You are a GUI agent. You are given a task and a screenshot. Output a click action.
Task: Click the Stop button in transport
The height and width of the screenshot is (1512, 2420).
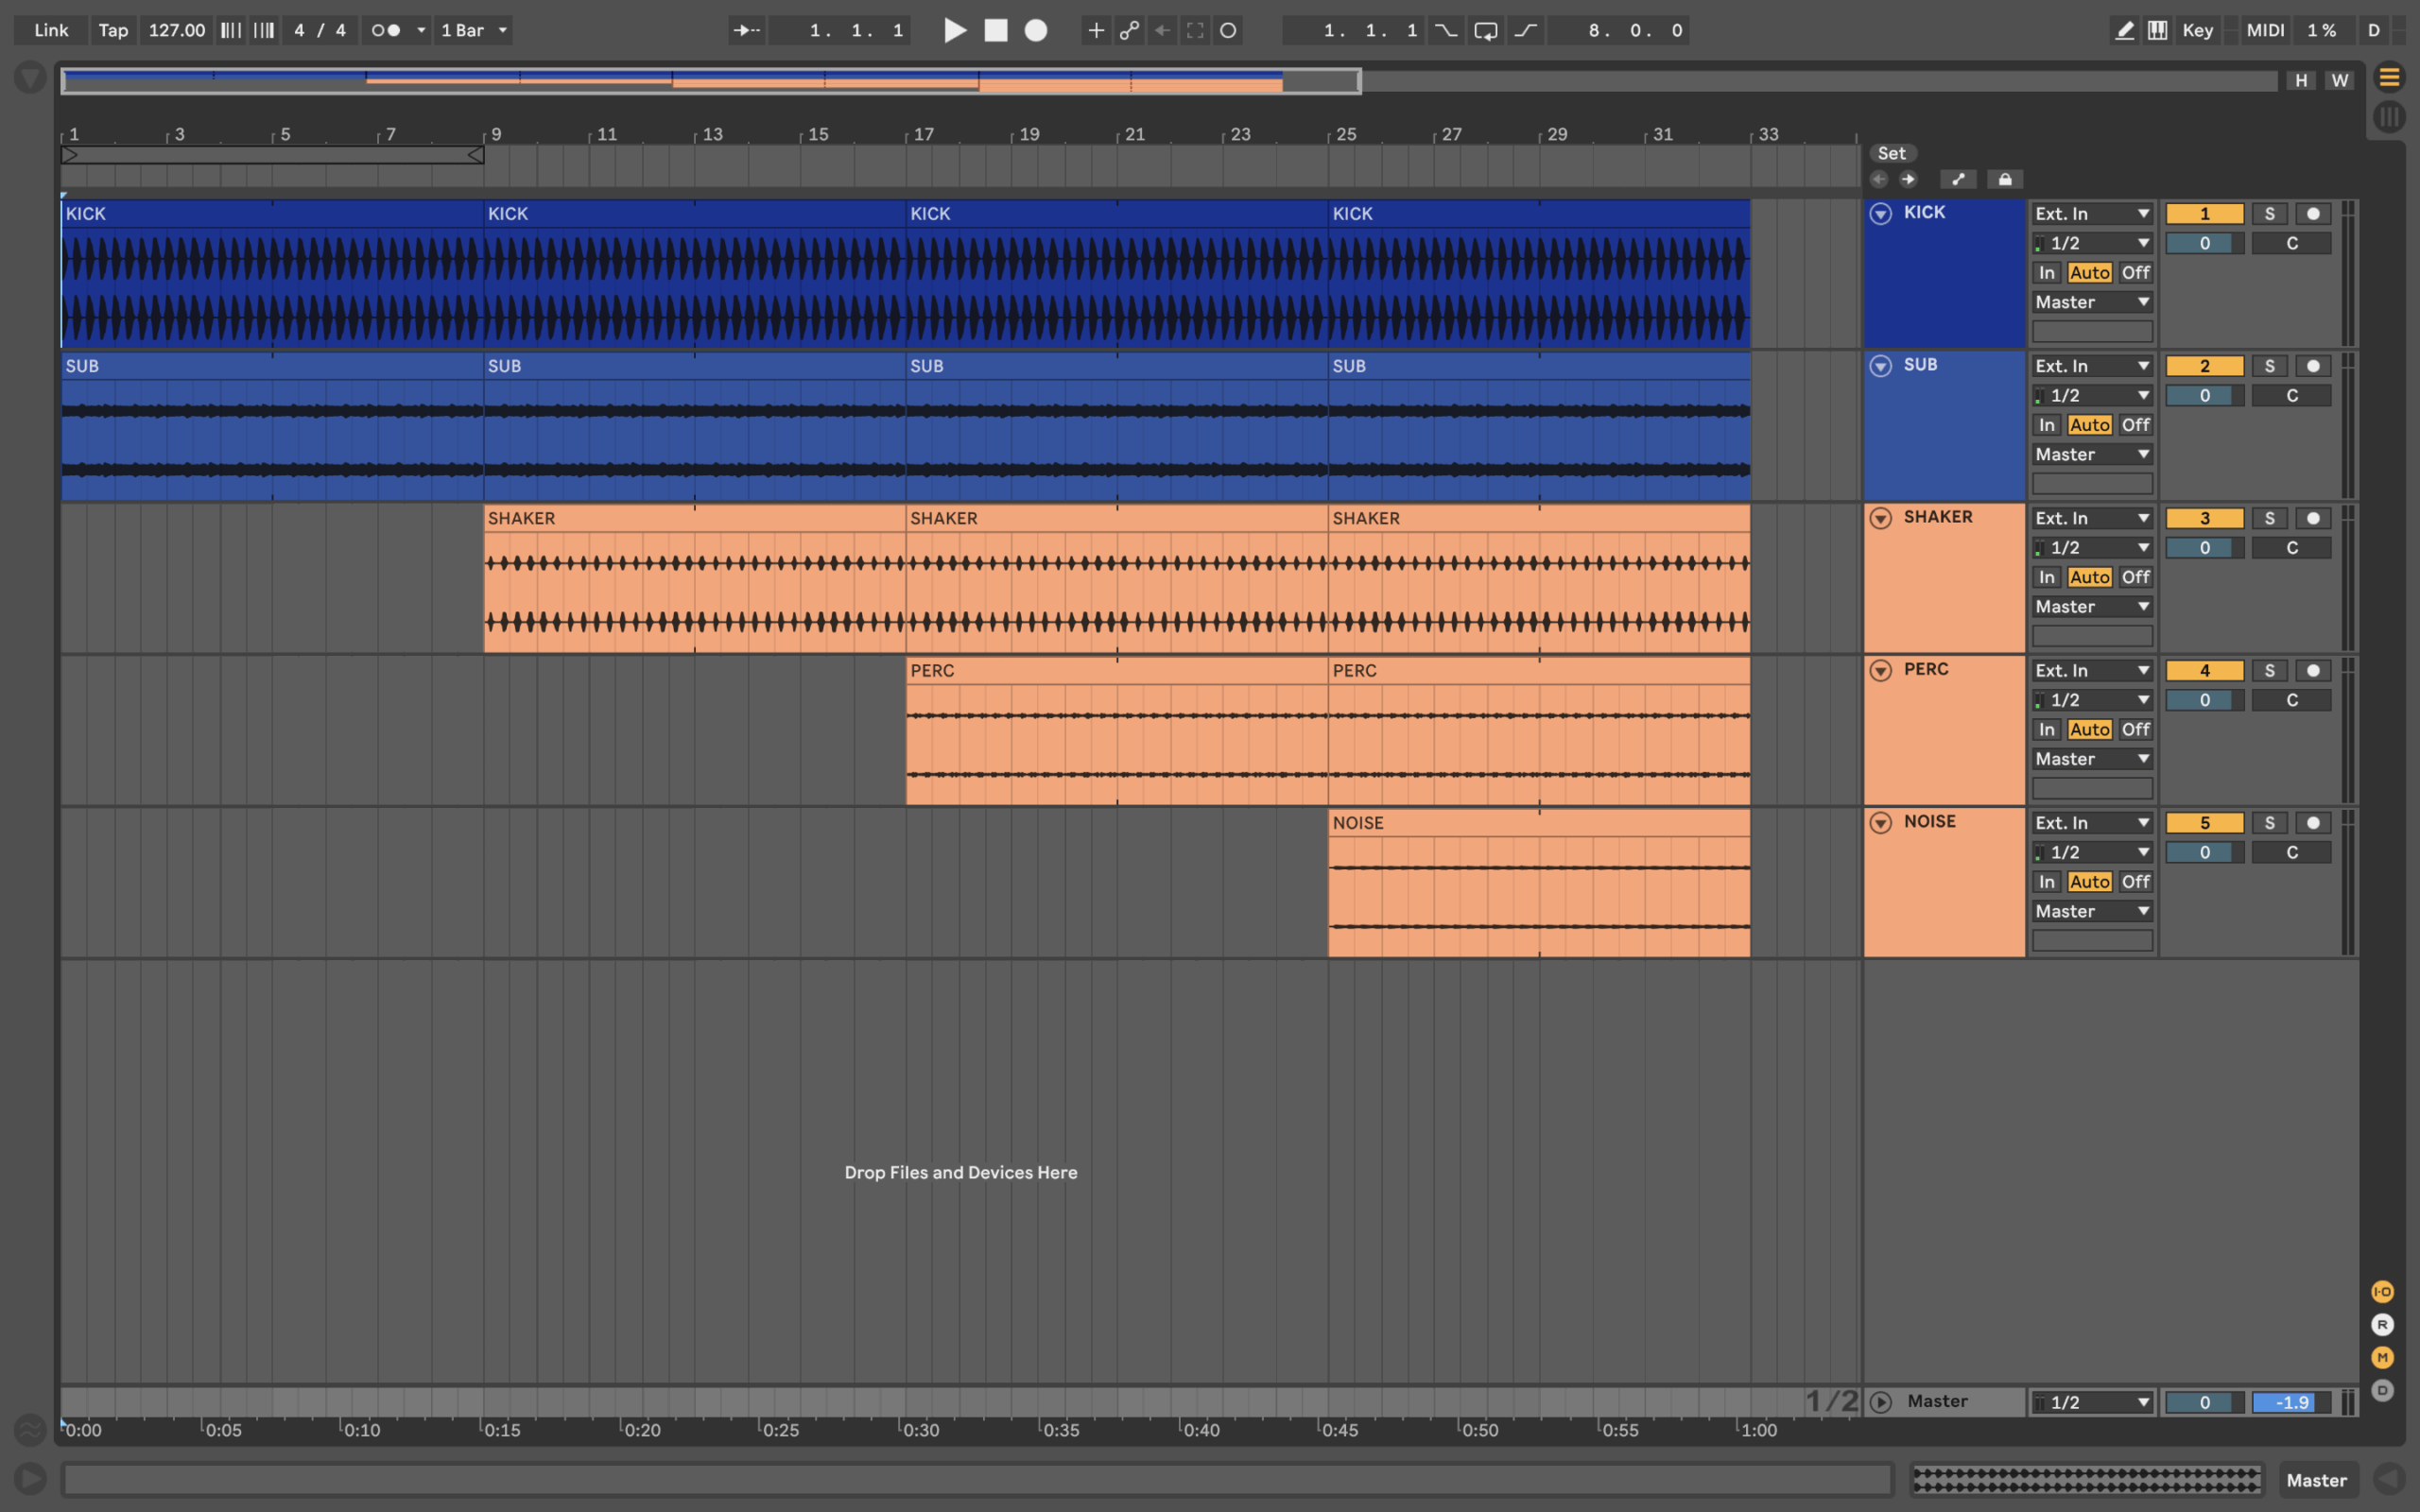996,30
